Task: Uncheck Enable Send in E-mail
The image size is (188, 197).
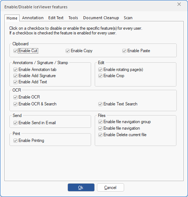Action: pyautogui.click(x=15, y=123)
